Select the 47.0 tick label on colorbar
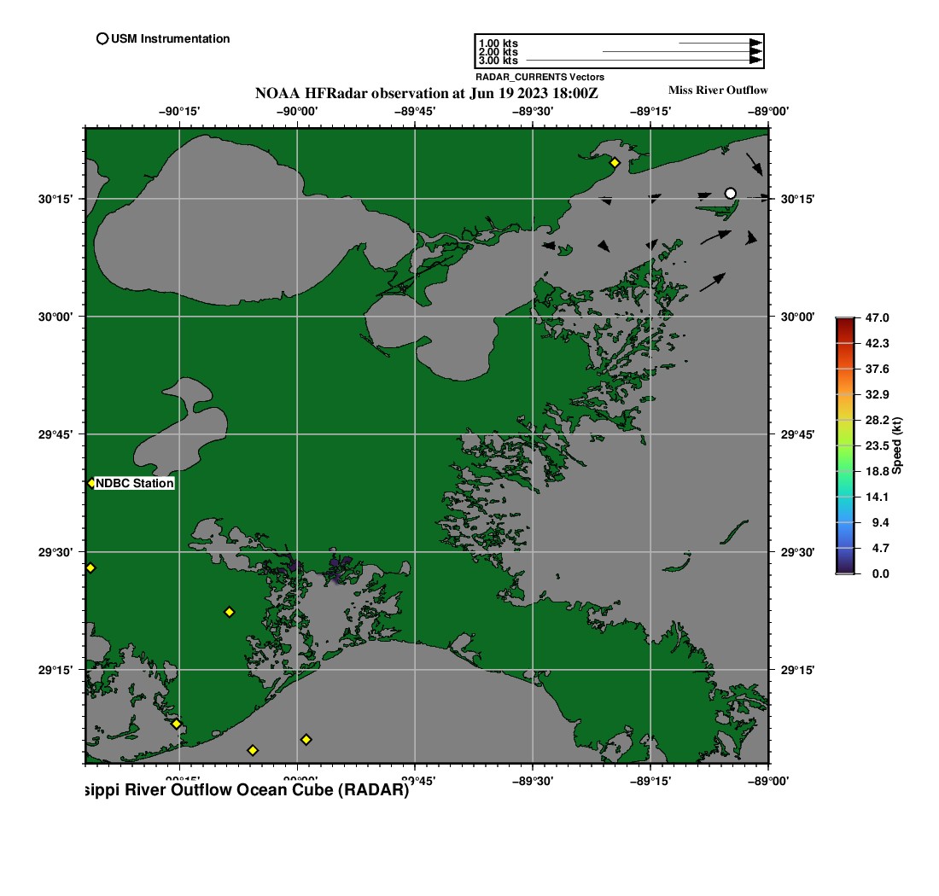939x896 pixels. (877, 317)
